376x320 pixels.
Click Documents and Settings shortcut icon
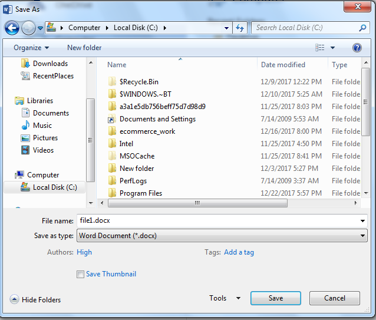112,119
